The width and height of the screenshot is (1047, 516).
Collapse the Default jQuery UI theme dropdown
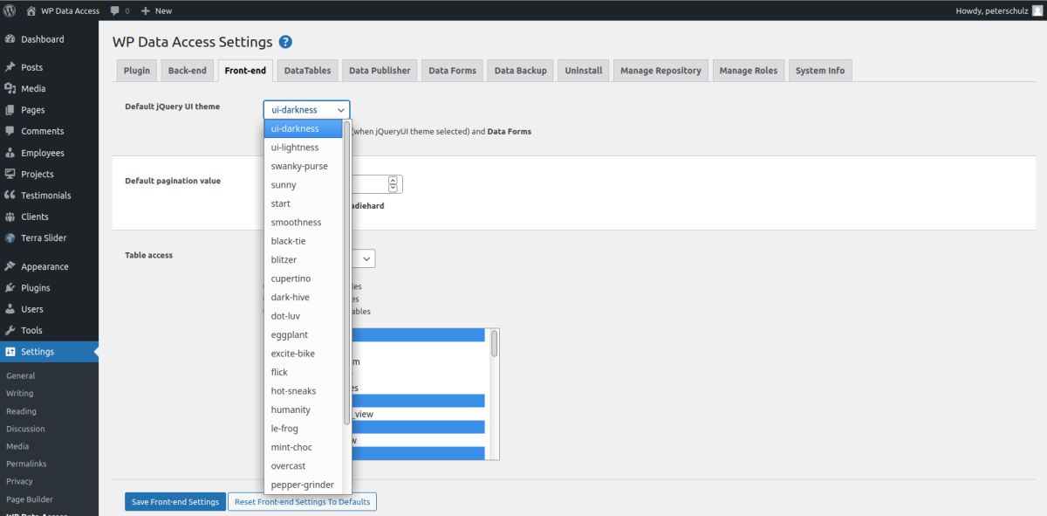(x=306, y=110)
